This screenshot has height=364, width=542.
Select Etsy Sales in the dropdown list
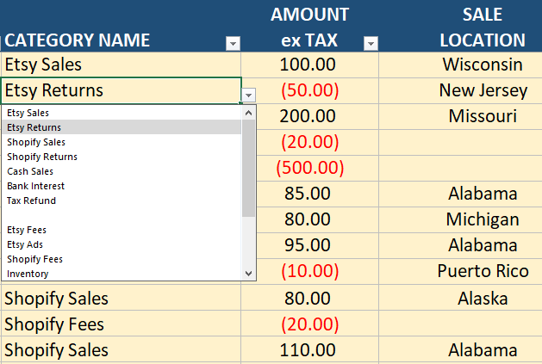tap(121, 113)
